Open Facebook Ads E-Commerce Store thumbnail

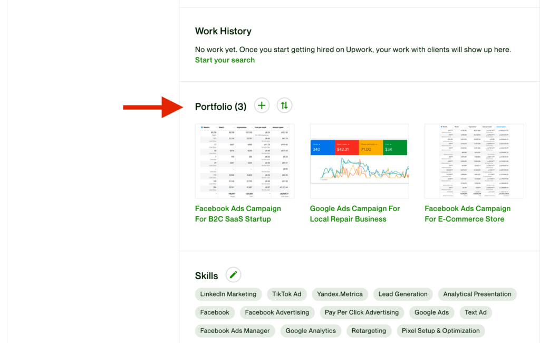(474, 161)
